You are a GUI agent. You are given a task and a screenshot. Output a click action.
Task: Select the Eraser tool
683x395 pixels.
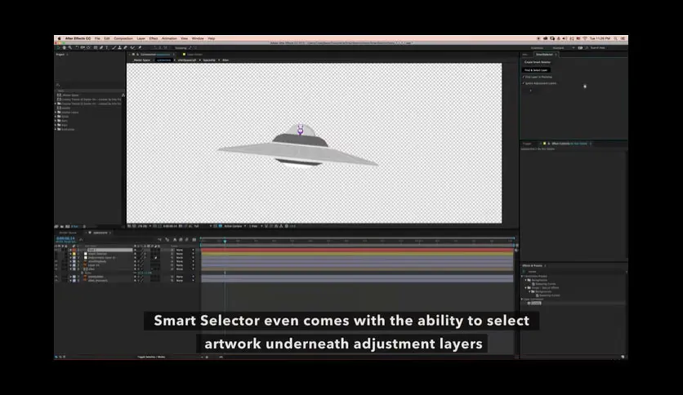pyautogui.click(x=125, y=48)
